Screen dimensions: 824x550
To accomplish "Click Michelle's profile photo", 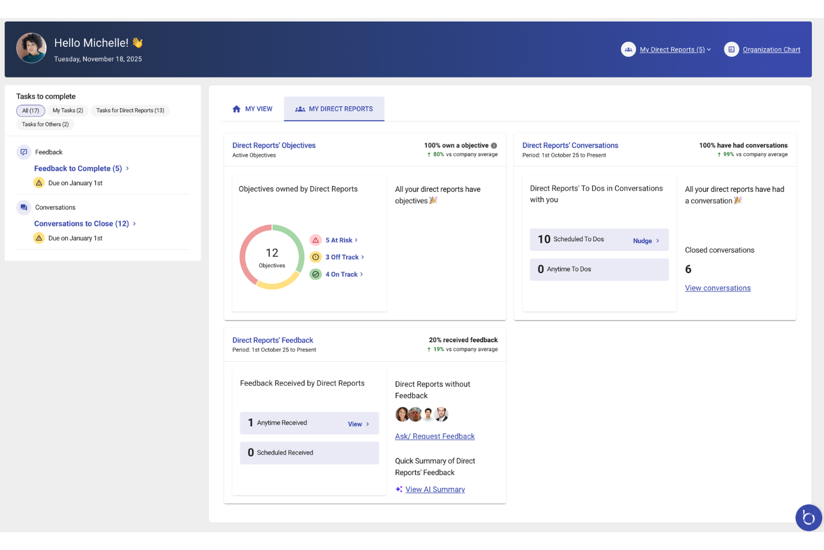I will pyautogui.click(x=31, y=48).
